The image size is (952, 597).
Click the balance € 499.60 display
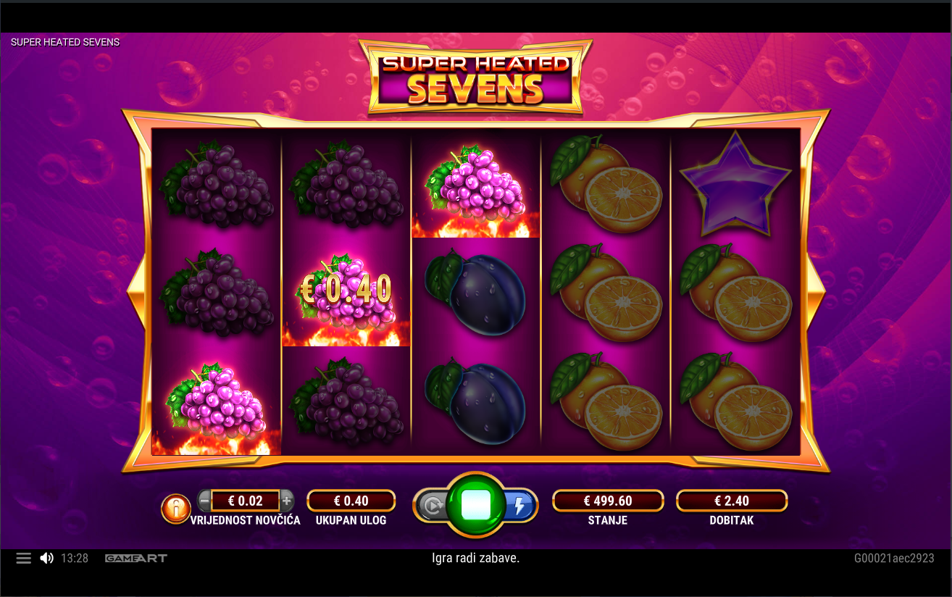pos(608,501)
